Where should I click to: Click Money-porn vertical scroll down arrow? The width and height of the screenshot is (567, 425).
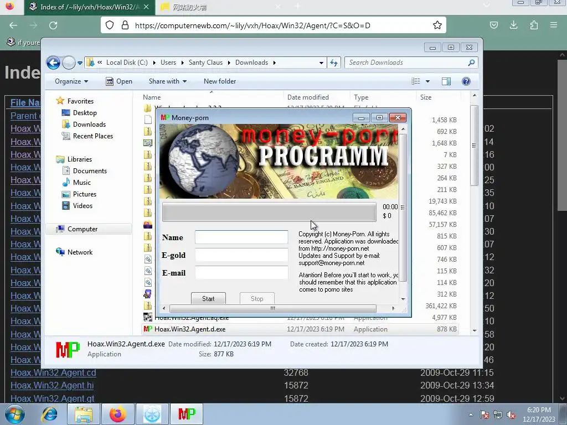pos(403,299)
